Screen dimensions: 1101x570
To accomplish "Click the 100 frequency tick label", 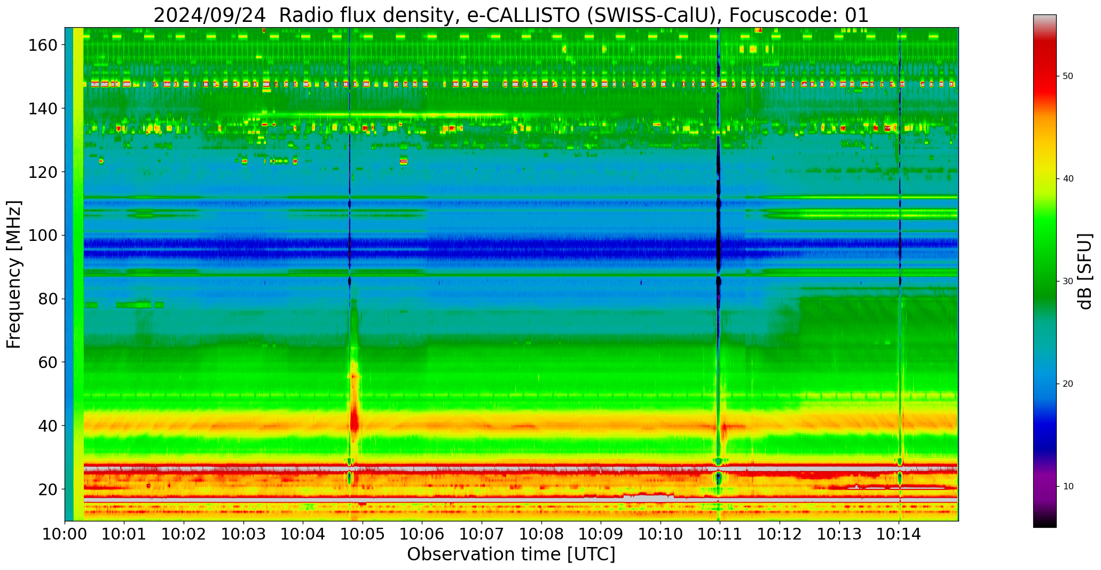I will [42, 235].
